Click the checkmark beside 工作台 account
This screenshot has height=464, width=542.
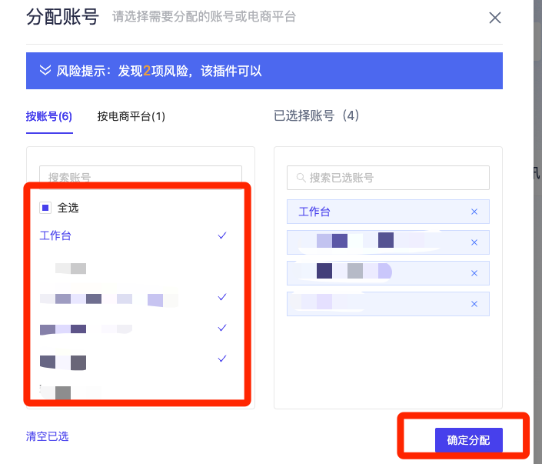tap(222, 235)
